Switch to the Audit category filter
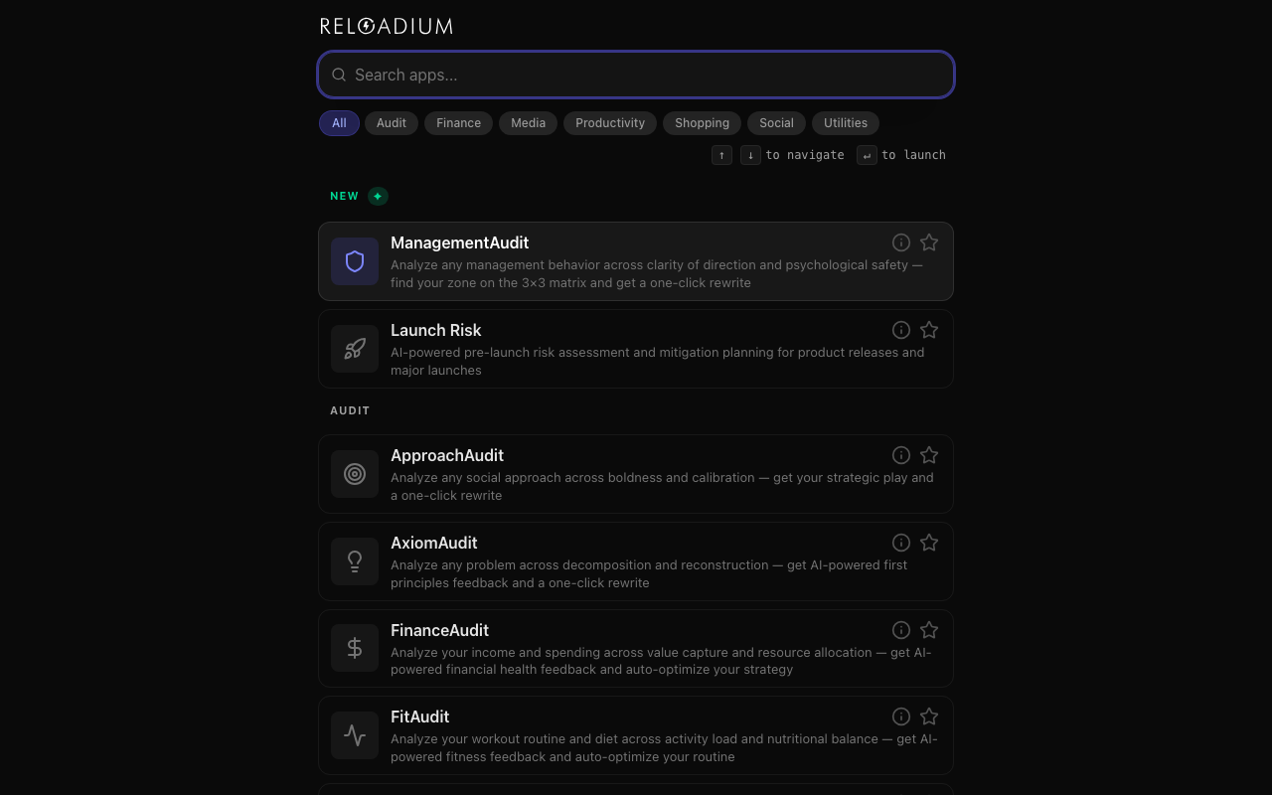 click(x=391, y=122)
